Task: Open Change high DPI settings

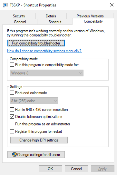Action: 39,140
